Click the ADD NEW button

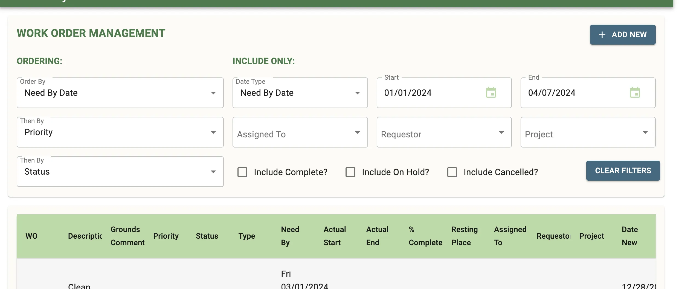point(623,34)
